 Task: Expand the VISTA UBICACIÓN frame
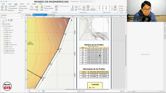point(3,45)
